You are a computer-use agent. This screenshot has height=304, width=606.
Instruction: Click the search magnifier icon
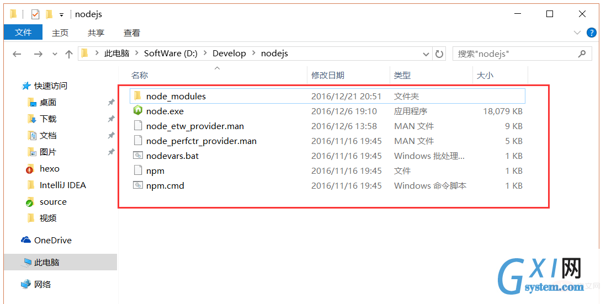(582, 54)
